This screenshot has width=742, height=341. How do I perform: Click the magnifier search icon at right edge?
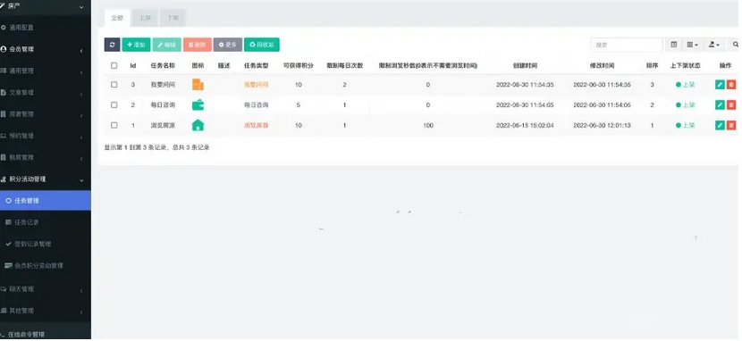736,45
